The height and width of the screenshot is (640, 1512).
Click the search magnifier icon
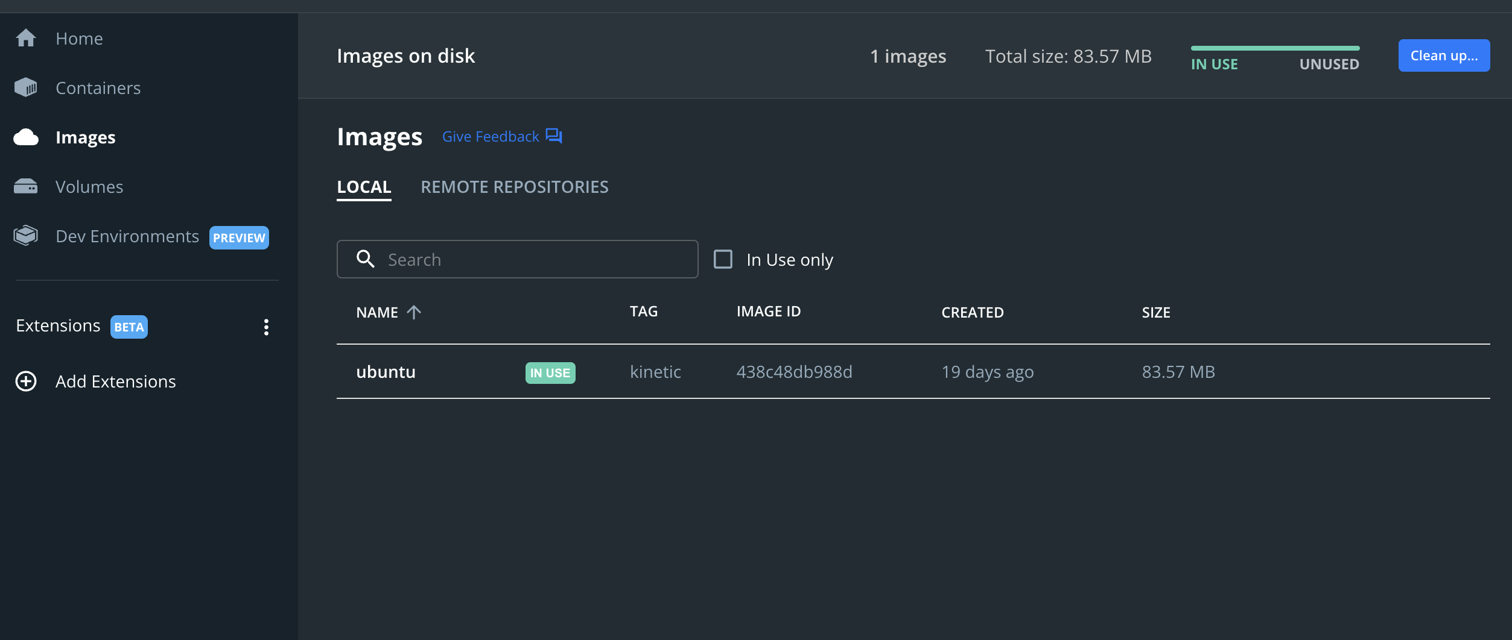pos(366,259)
